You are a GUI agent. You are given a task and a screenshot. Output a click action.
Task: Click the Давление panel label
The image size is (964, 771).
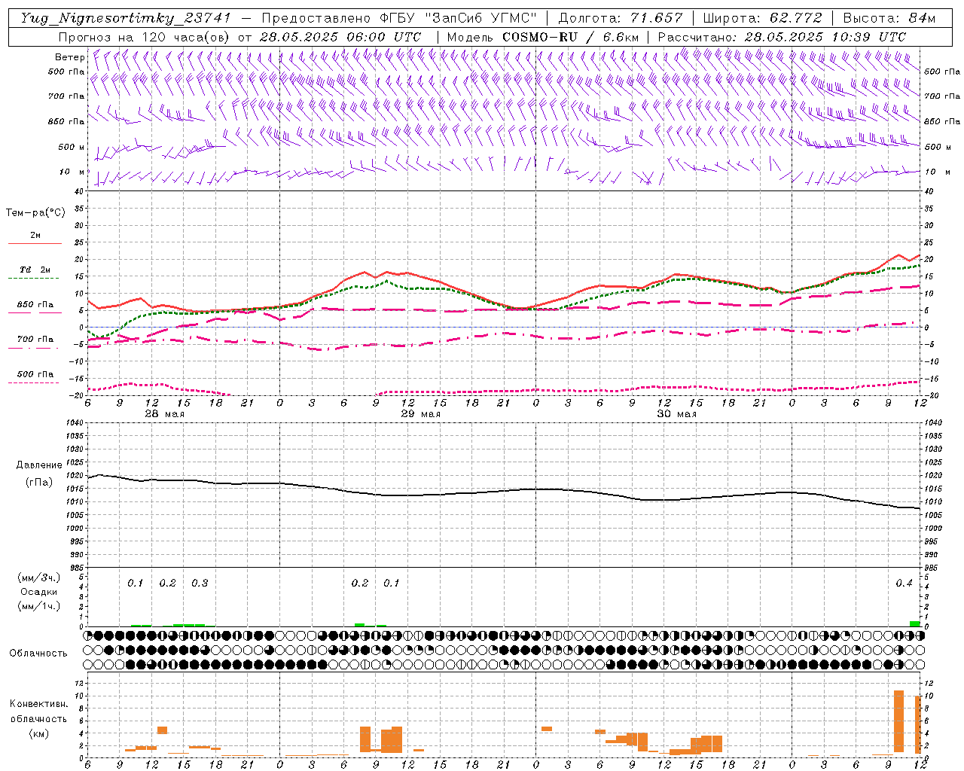(39, 465)
